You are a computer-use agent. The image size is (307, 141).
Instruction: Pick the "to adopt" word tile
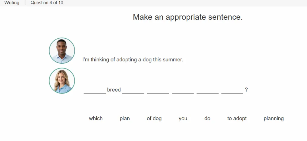(x=237, y=119)
